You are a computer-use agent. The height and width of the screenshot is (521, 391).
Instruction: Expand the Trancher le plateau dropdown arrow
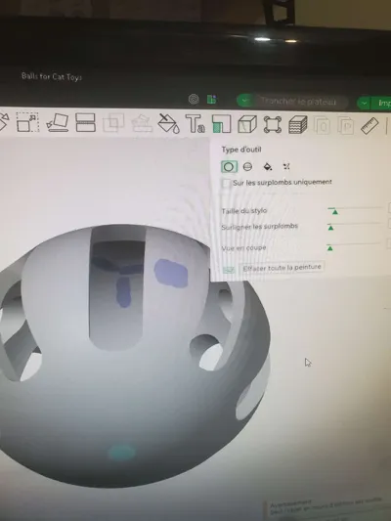(244, 101)
